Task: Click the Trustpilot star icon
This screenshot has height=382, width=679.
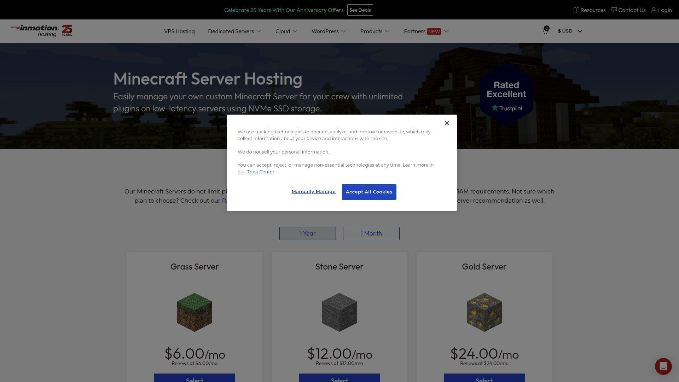Action: [x=495, y=108]
